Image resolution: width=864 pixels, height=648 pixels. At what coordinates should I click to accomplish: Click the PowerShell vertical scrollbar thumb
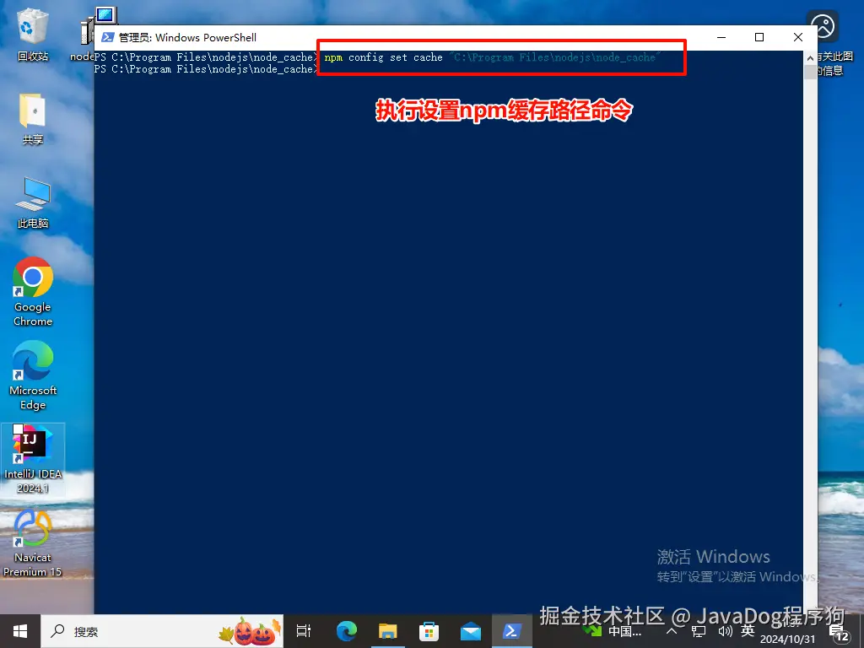click(810, 73)
